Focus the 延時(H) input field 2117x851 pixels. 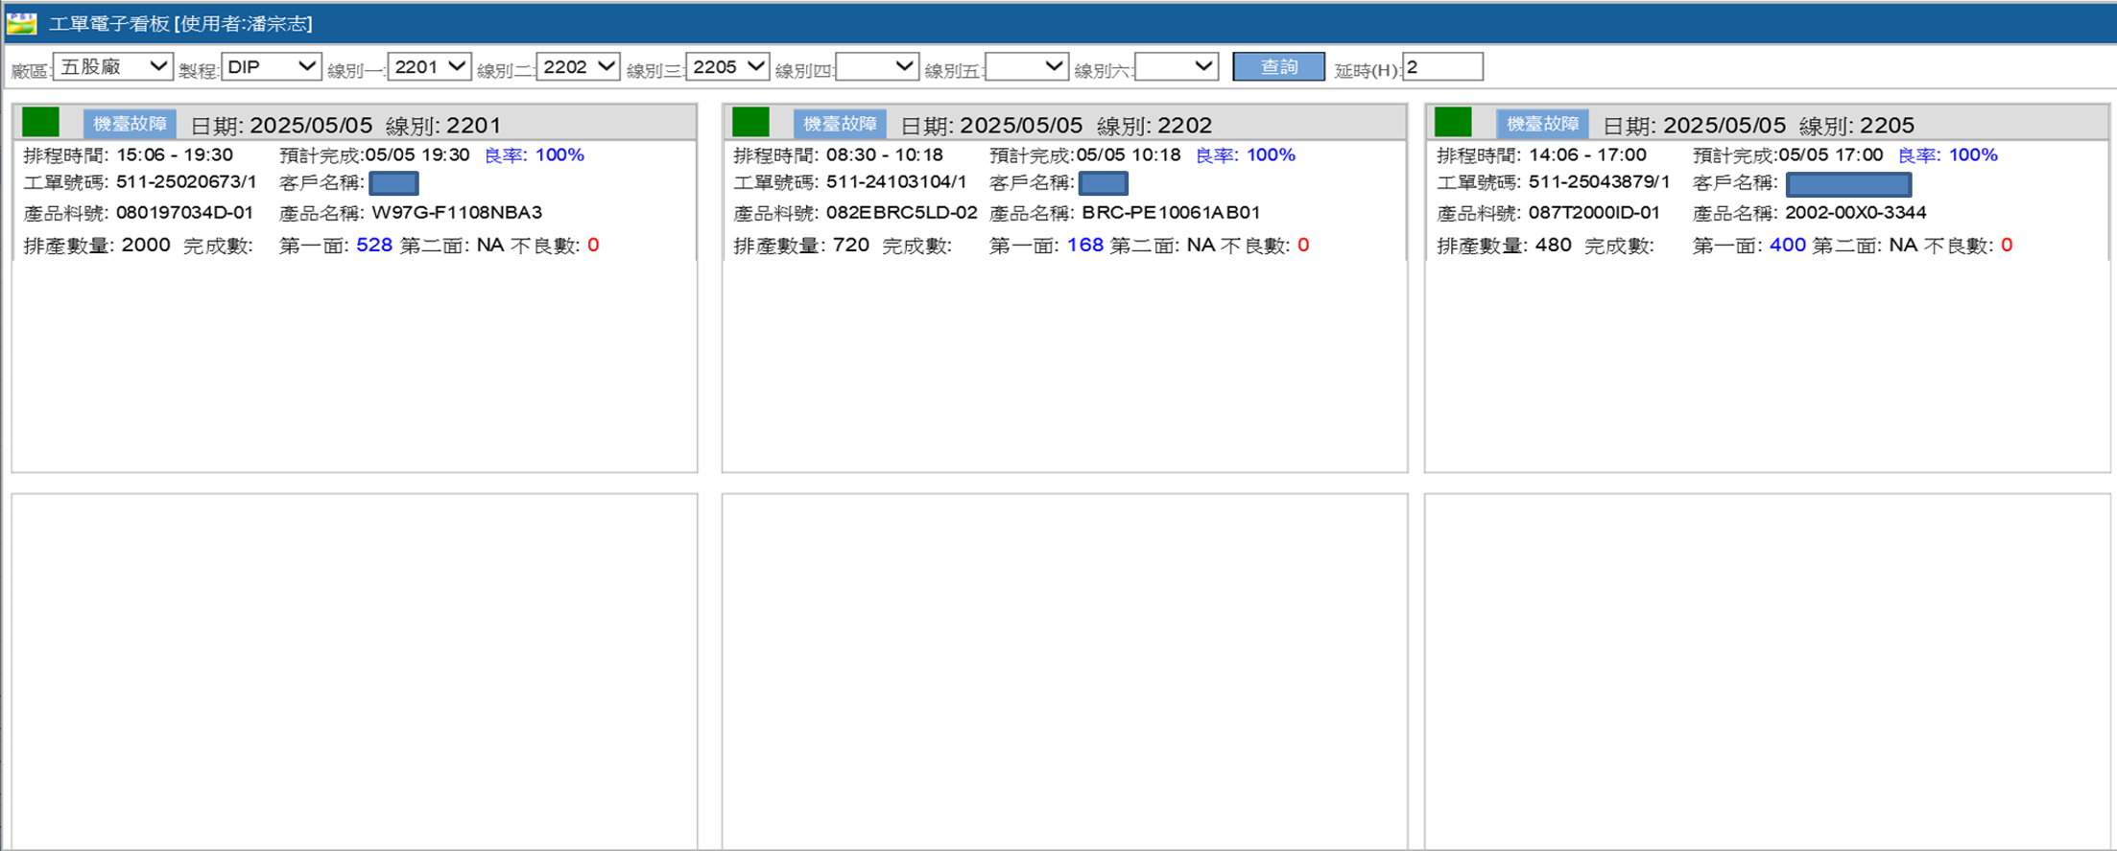(1442, 67)
